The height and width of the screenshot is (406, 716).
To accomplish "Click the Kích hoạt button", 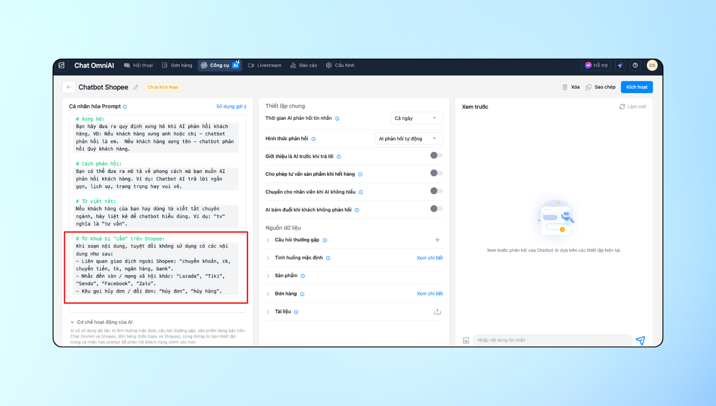I will pyautogui.click(x=636, y=87).
